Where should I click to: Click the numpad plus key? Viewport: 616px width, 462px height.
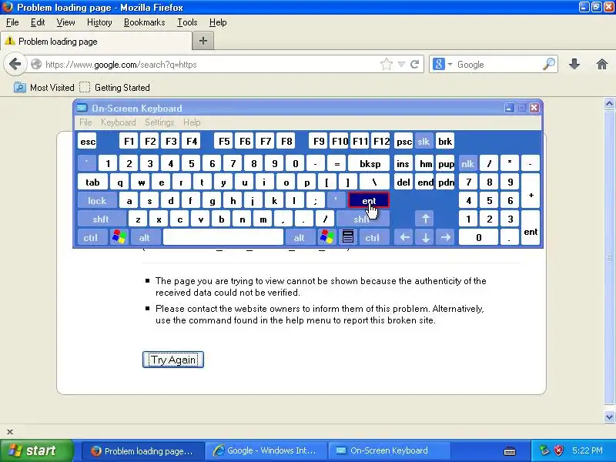[x=531, y=191]
